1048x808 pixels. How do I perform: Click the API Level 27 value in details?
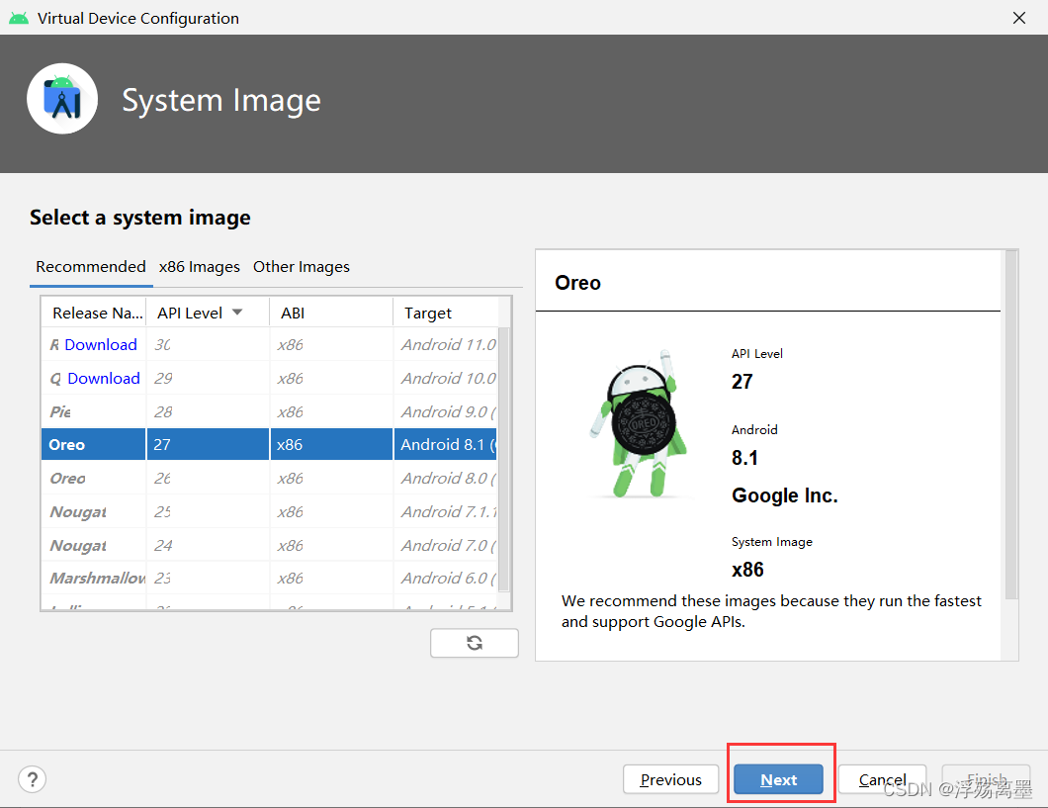pyautogui.click(x=742, y=382)
